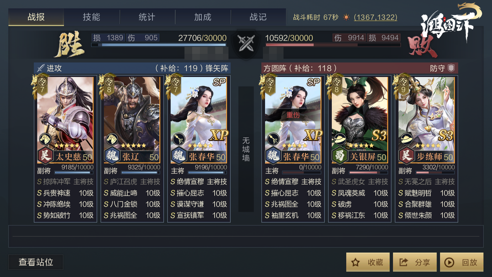Click the shield icon next to 防守
Viewport: 492px width, 277px height.
451,68
